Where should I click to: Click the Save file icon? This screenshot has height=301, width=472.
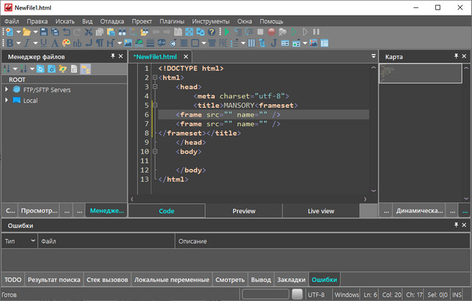[x=44, y=32]
